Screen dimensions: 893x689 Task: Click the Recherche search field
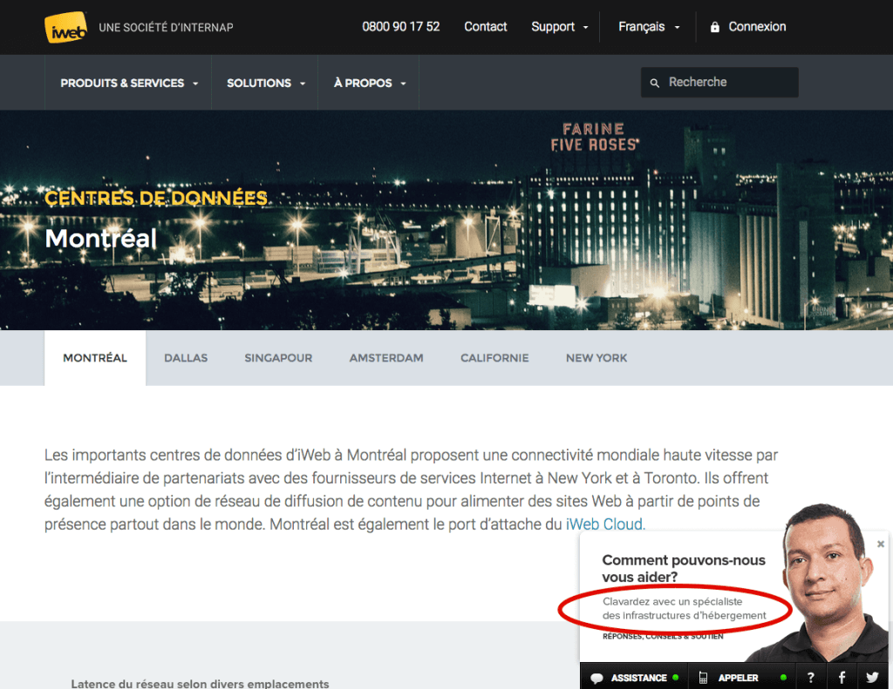(x=719, y=83)
